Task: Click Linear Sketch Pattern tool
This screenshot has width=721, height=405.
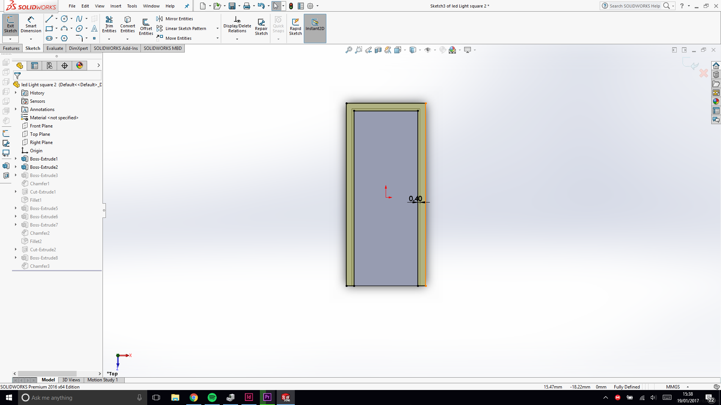Action: [x=181, y=28]
